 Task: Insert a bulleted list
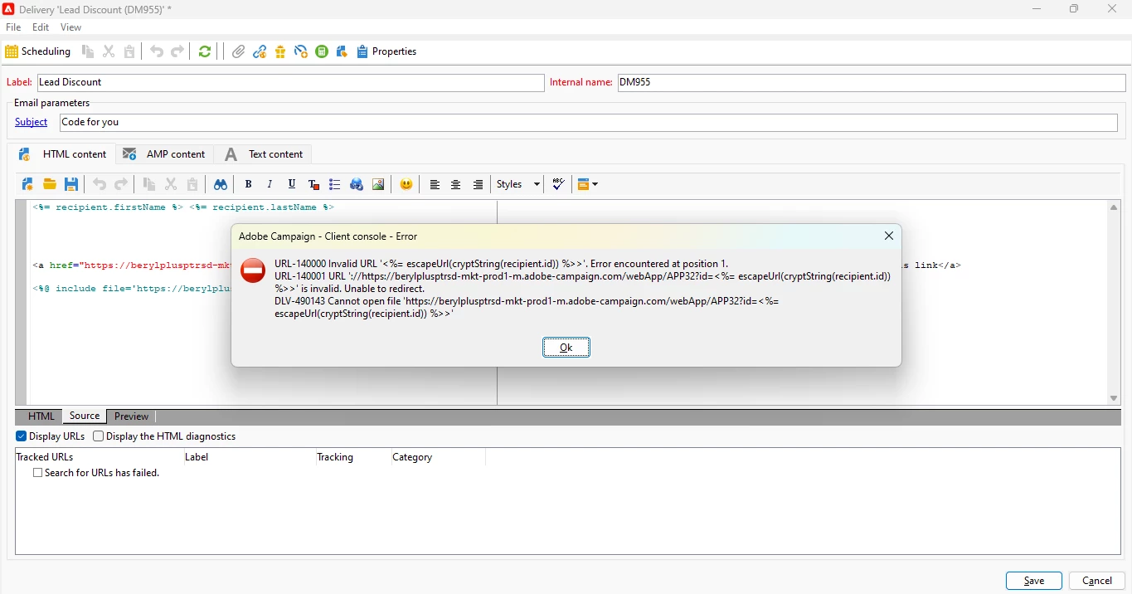[x=335, y=184]
